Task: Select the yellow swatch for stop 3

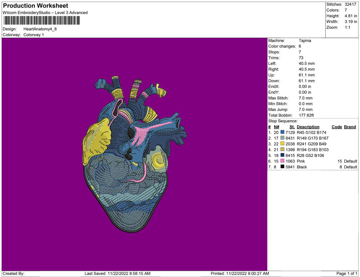Action: pyautogui.click(x=283, y=144)
